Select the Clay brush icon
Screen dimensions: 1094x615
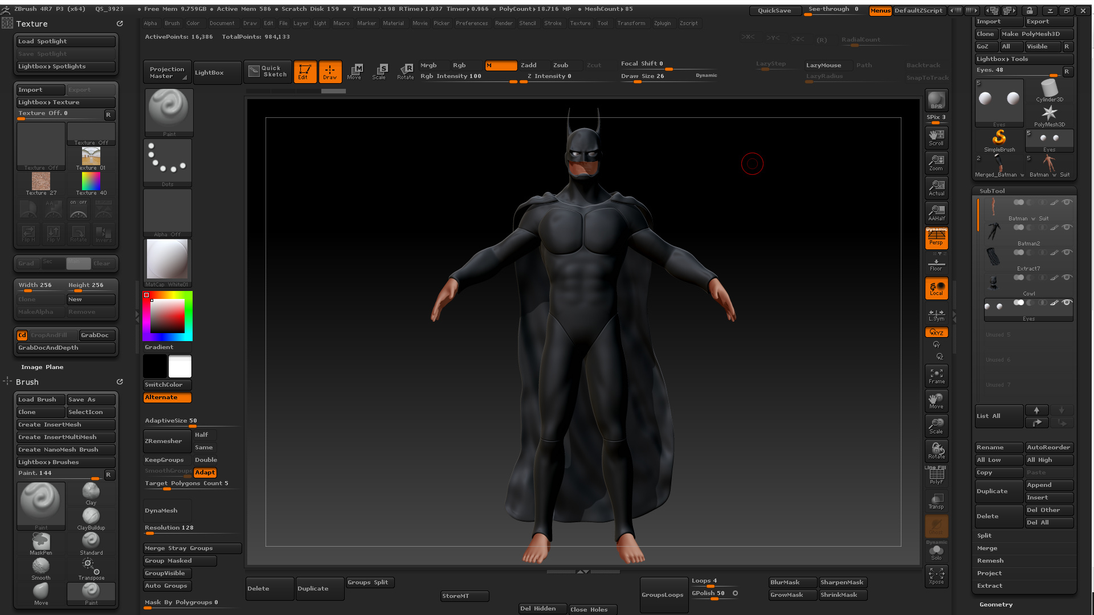(91, 493)
